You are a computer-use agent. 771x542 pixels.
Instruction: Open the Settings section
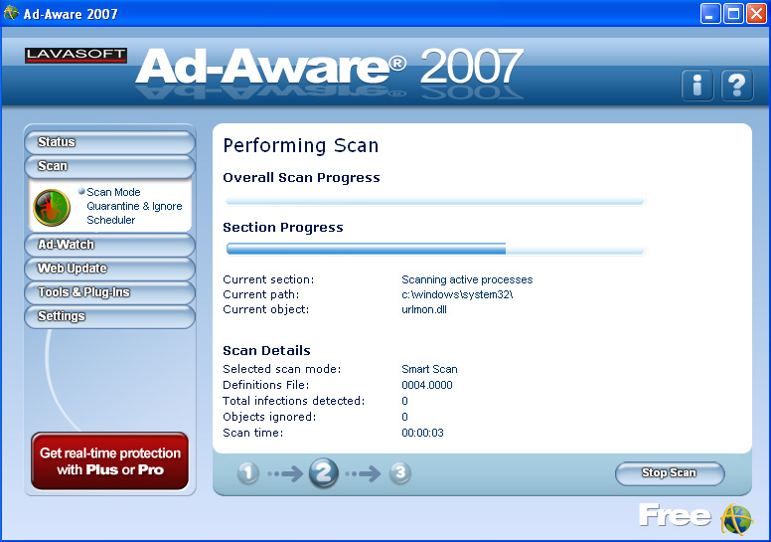click(x=109, y=316)
